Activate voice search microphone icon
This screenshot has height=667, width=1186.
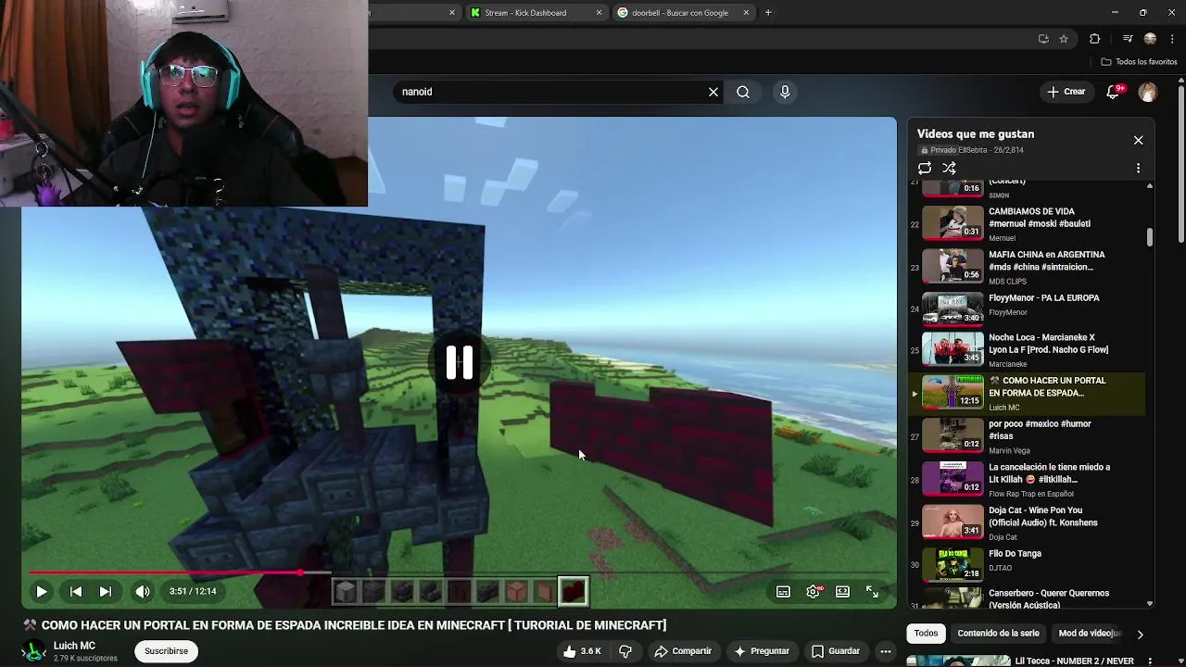785,92
